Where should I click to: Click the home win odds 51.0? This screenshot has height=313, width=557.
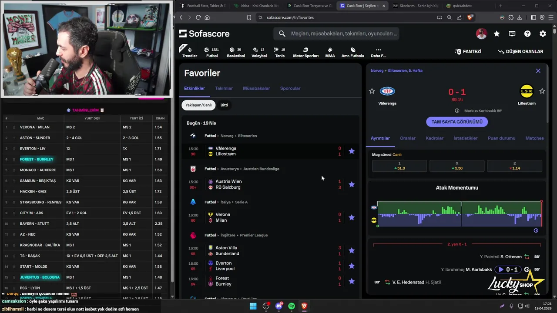399,166
